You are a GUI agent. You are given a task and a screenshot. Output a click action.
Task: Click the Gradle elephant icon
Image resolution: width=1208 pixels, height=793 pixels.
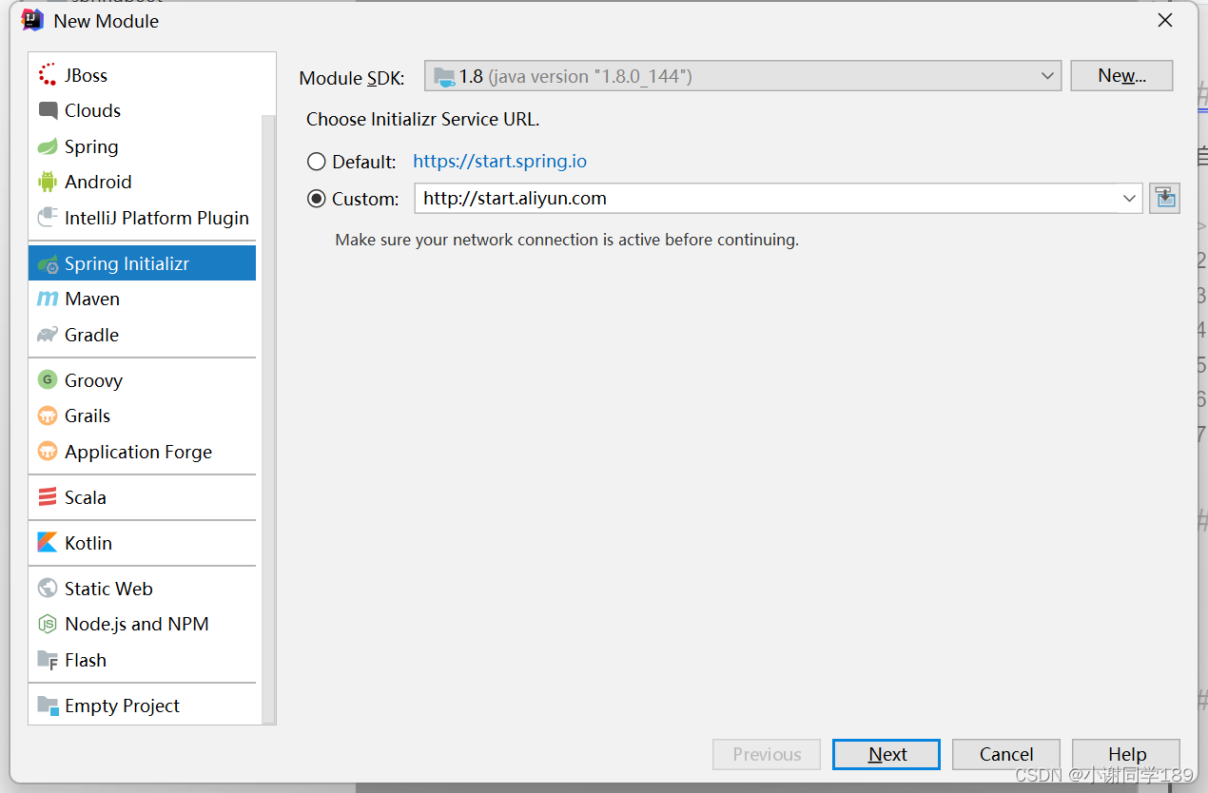point(48,335)
